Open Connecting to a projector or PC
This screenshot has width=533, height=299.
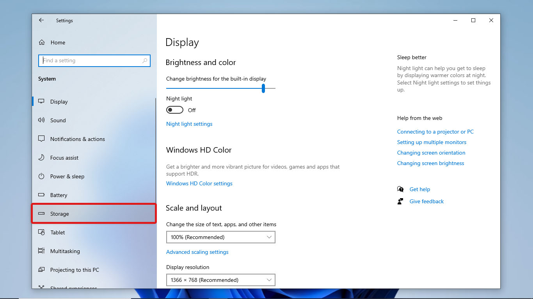point(435,132)
